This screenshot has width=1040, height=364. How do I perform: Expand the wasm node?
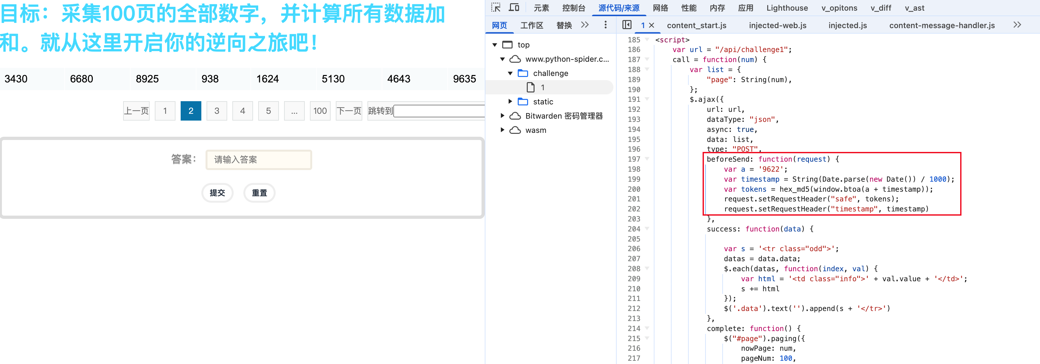coord(502,130)
